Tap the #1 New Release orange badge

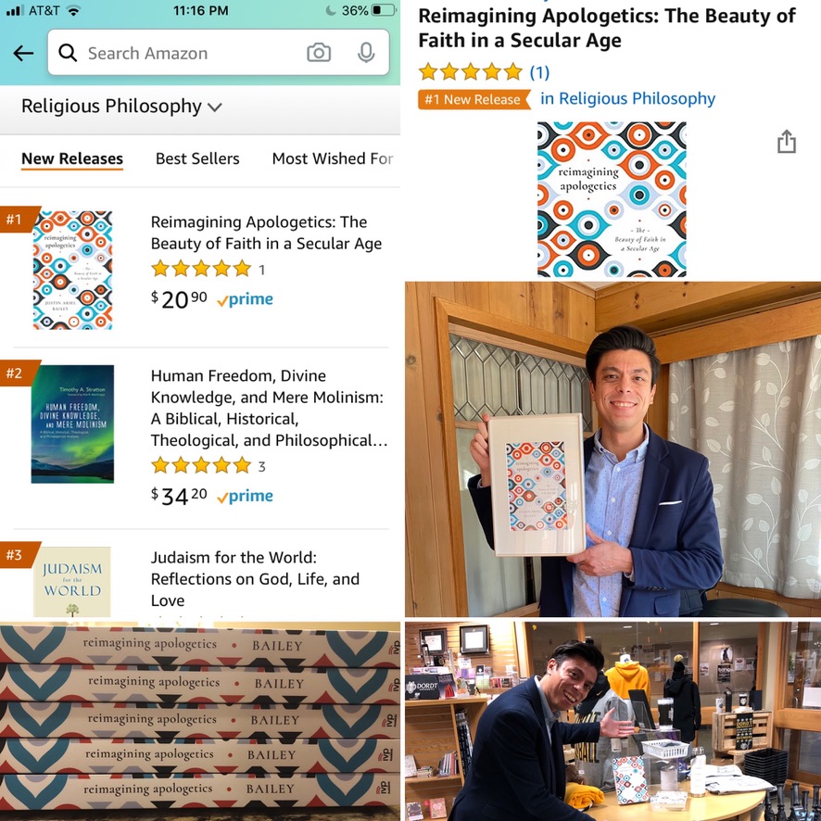(x=474, y=99)
